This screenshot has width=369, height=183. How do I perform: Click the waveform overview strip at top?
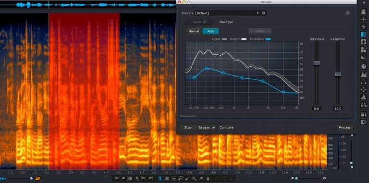88,5
